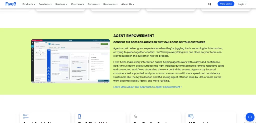Click the View Demo button

226,4
